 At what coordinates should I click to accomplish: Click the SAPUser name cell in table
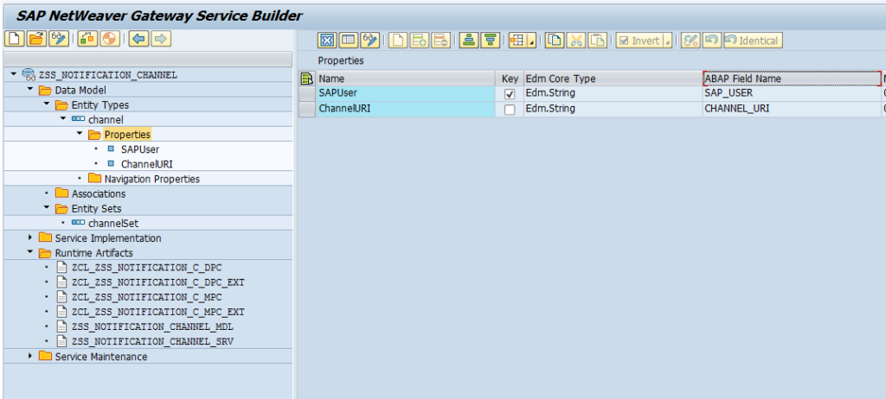pos(406,93)
